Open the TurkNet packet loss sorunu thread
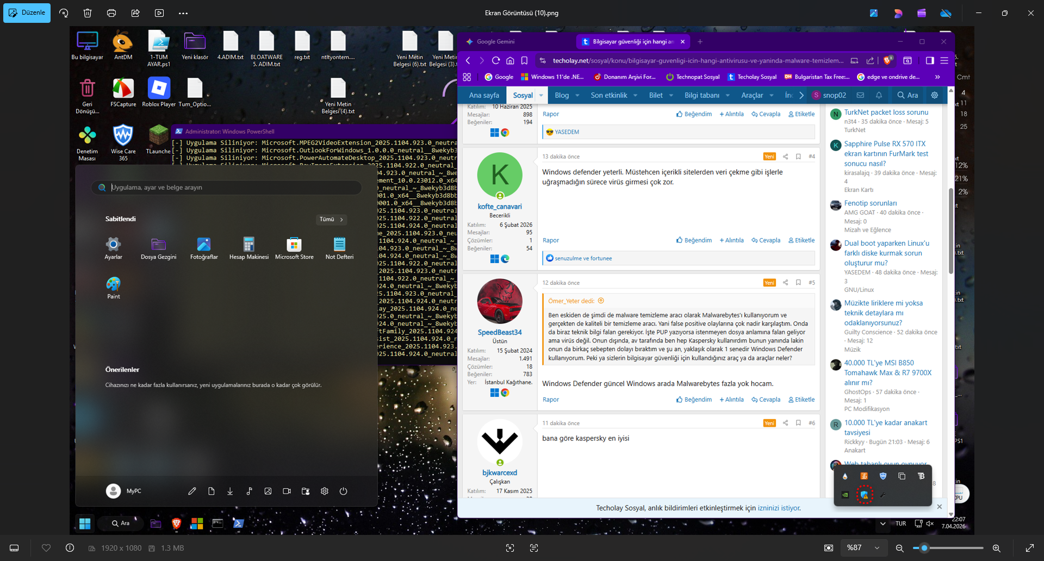The image size is (1044, 561). pos(886,113)
